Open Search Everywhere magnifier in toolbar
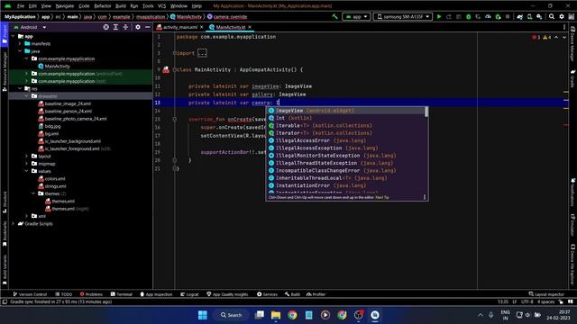This screenshot has width=577, height=324. click(552, 16)
